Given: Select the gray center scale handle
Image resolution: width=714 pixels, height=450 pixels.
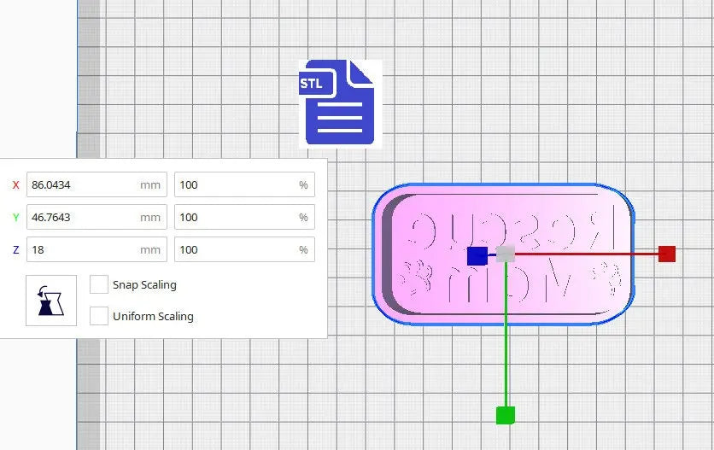Looking at the screenshot, I should point(506,254).
